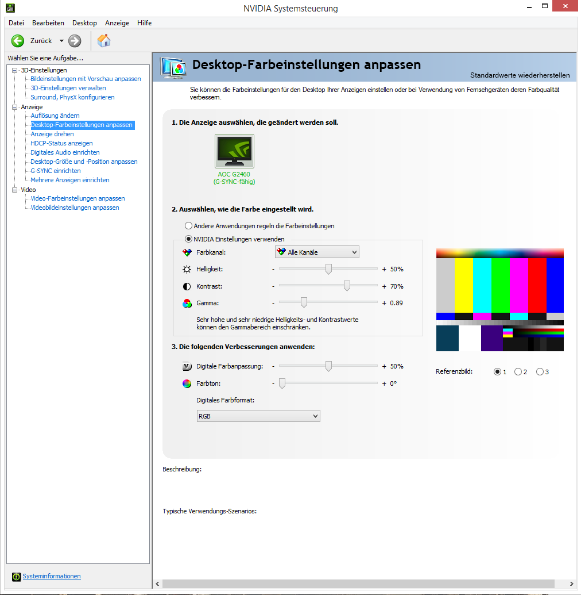Choose Referenzbild option 3

(x=540, y=372)
